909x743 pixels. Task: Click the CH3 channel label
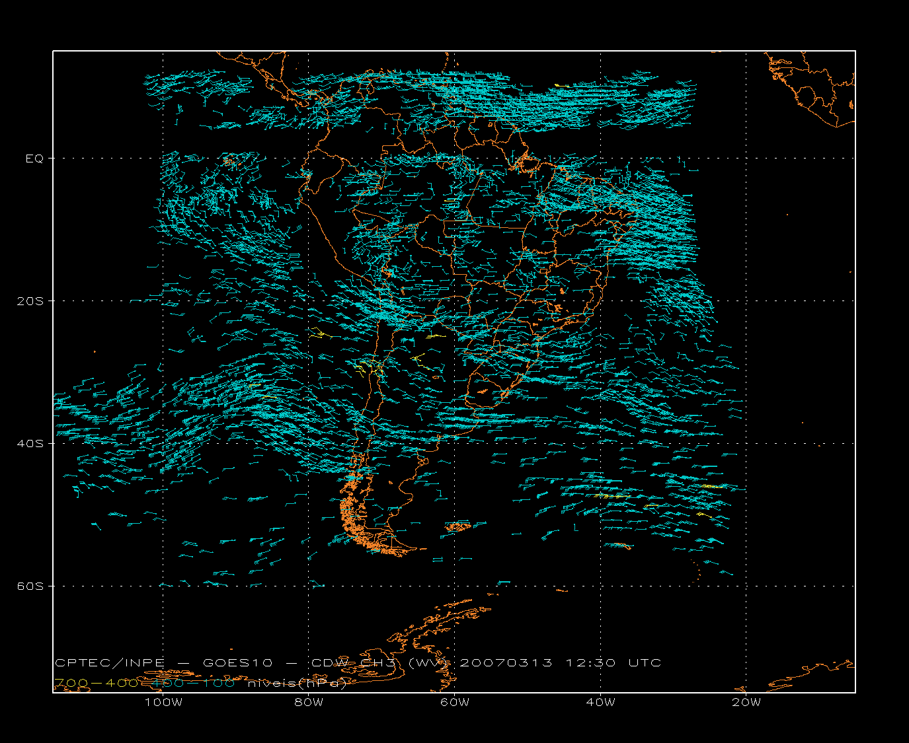[x=379, y=662]
